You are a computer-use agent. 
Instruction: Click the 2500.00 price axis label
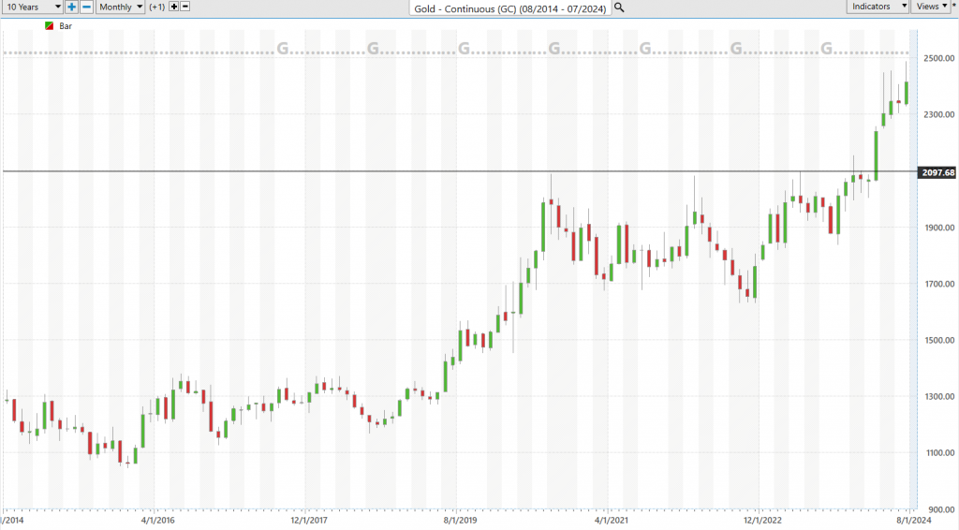click(938, 58)
